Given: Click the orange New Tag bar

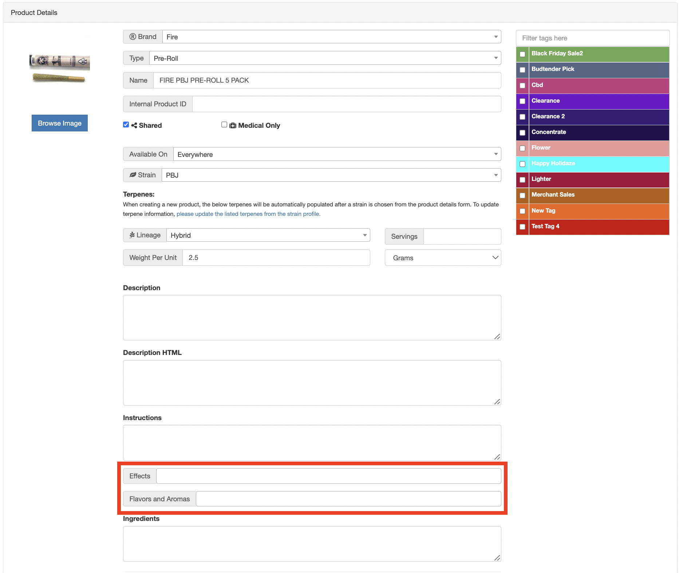Looking at the screenshot, I should tap(599, 211).
